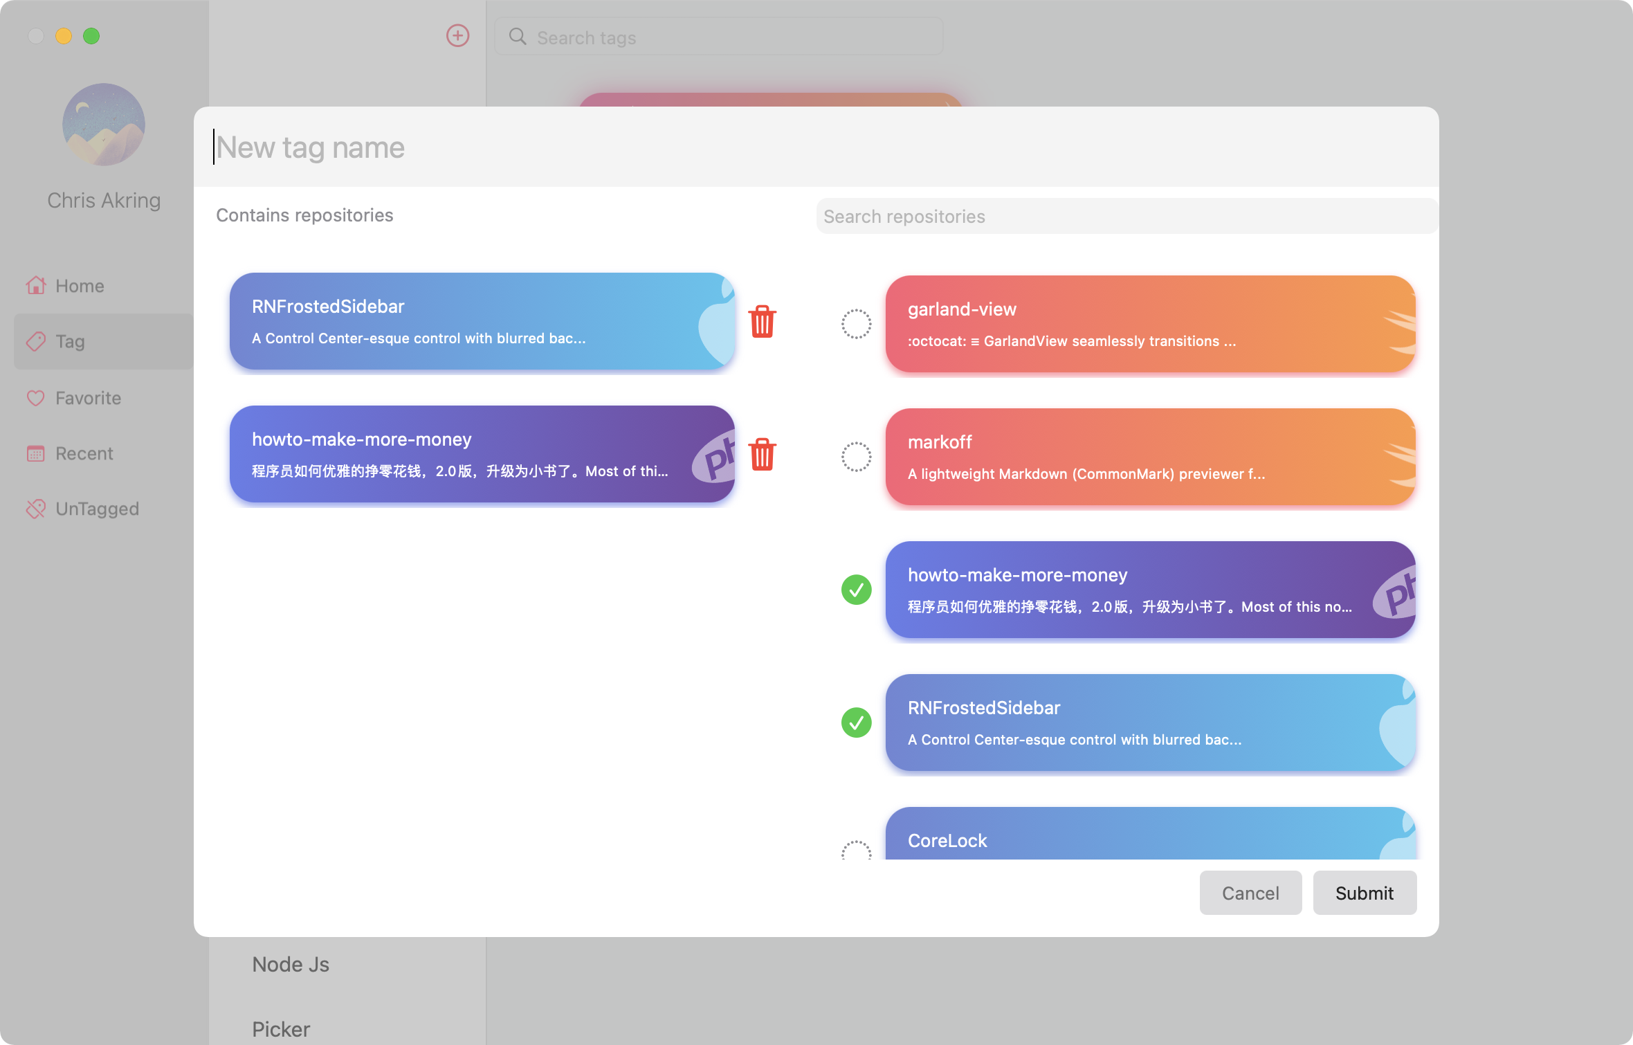Open the Tag section

pos(104,341)
